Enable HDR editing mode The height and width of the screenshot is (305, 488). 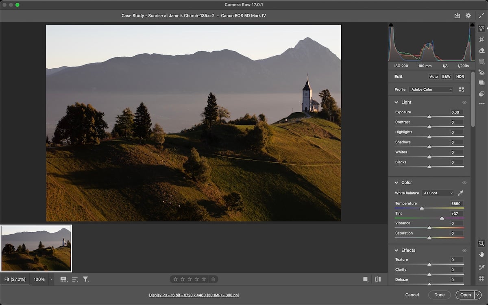pos(460,76)
